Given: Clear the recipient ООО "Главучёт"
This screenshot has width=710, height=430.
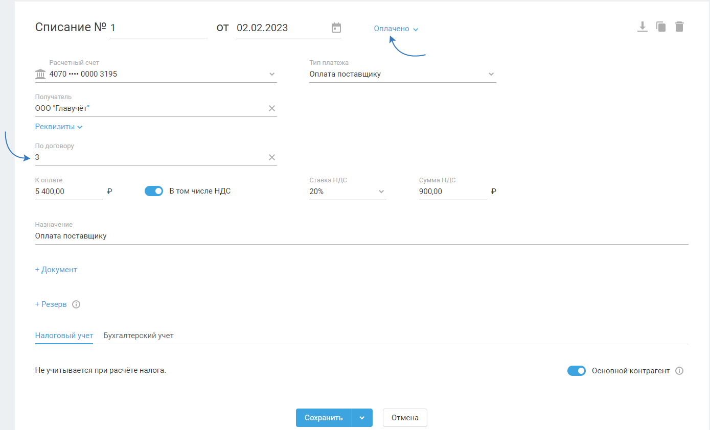Looking at the screenshot, I should pyautogui.click(x=272, y=108).
